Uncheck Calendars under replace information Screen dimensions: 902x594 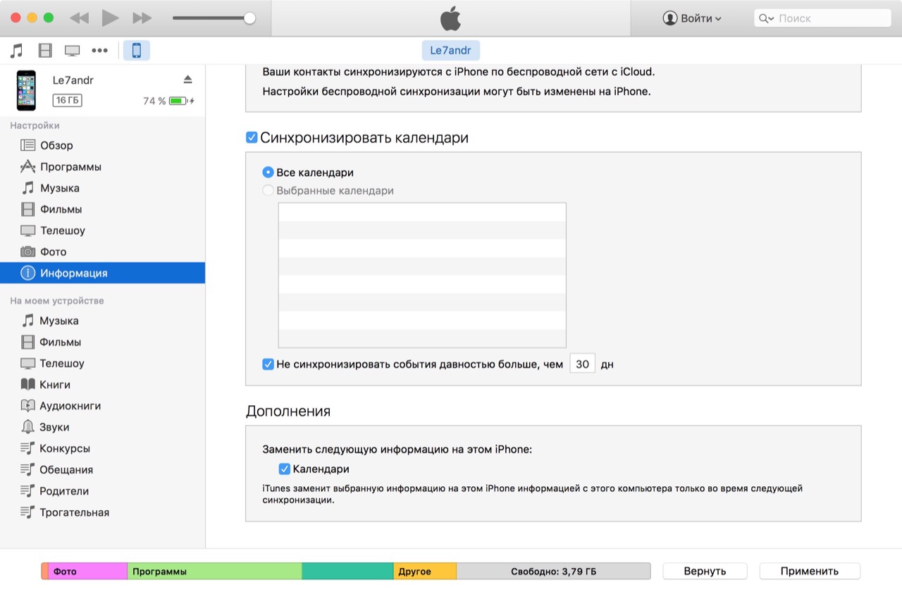tap(285, 469)
